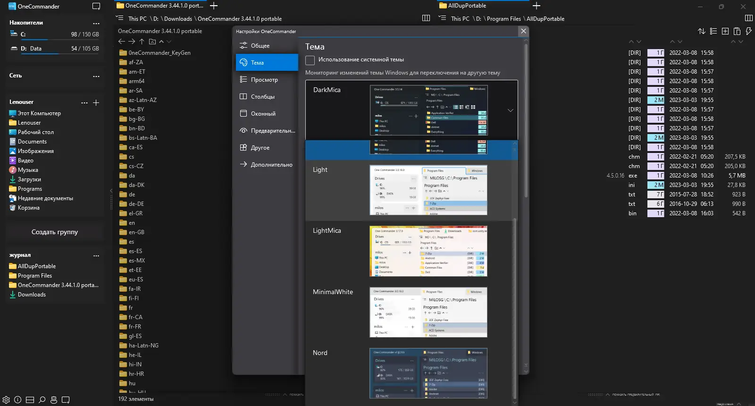755x406 pixels.
Task: Open the Просмотр settings section
Action: point(267,80)
